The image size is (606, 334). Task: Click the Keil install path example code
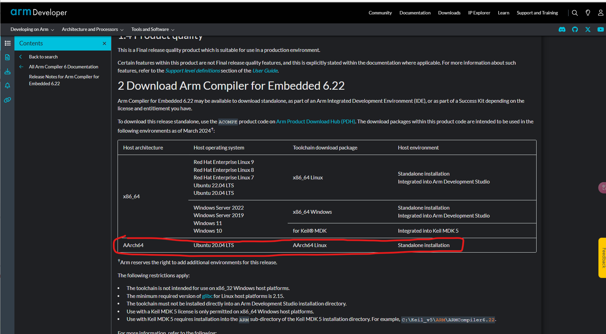click(448, 320)
